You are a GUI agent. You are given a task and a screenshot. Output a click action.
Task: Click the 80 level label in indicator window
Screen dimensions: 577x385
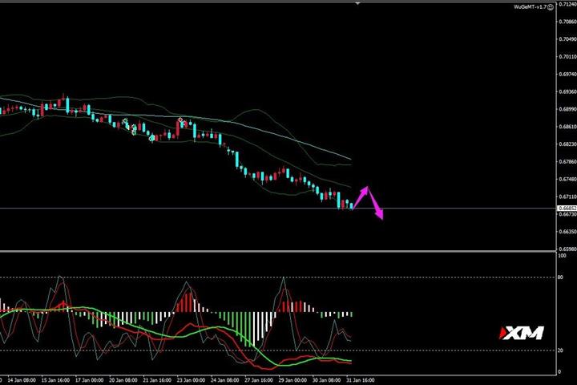coord(560,277)
